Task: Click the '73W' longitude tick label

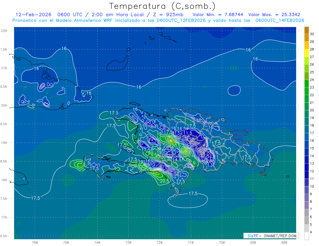Action: (x=128, y=243)
